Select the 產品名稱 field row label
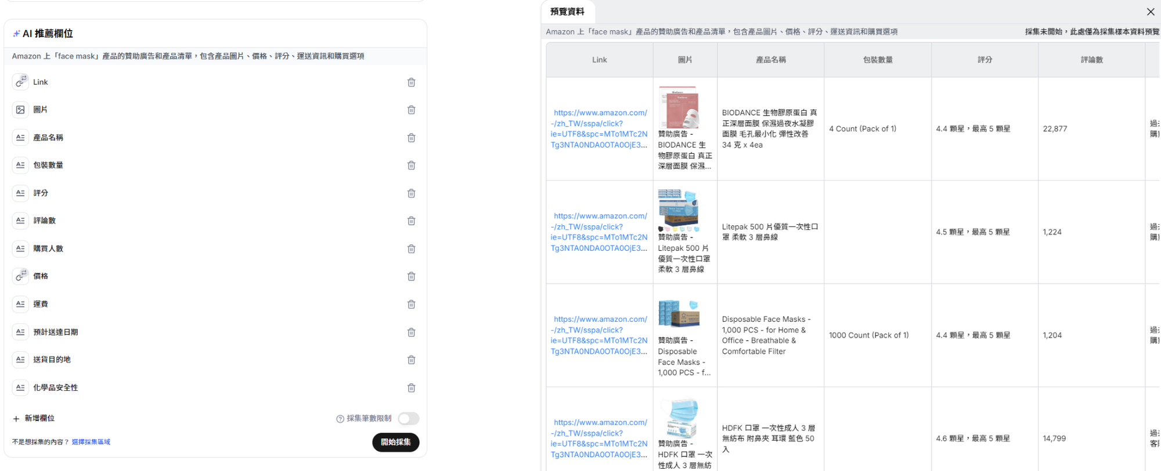Screen dimensions: 1161x471 click(x=48, y=138)
